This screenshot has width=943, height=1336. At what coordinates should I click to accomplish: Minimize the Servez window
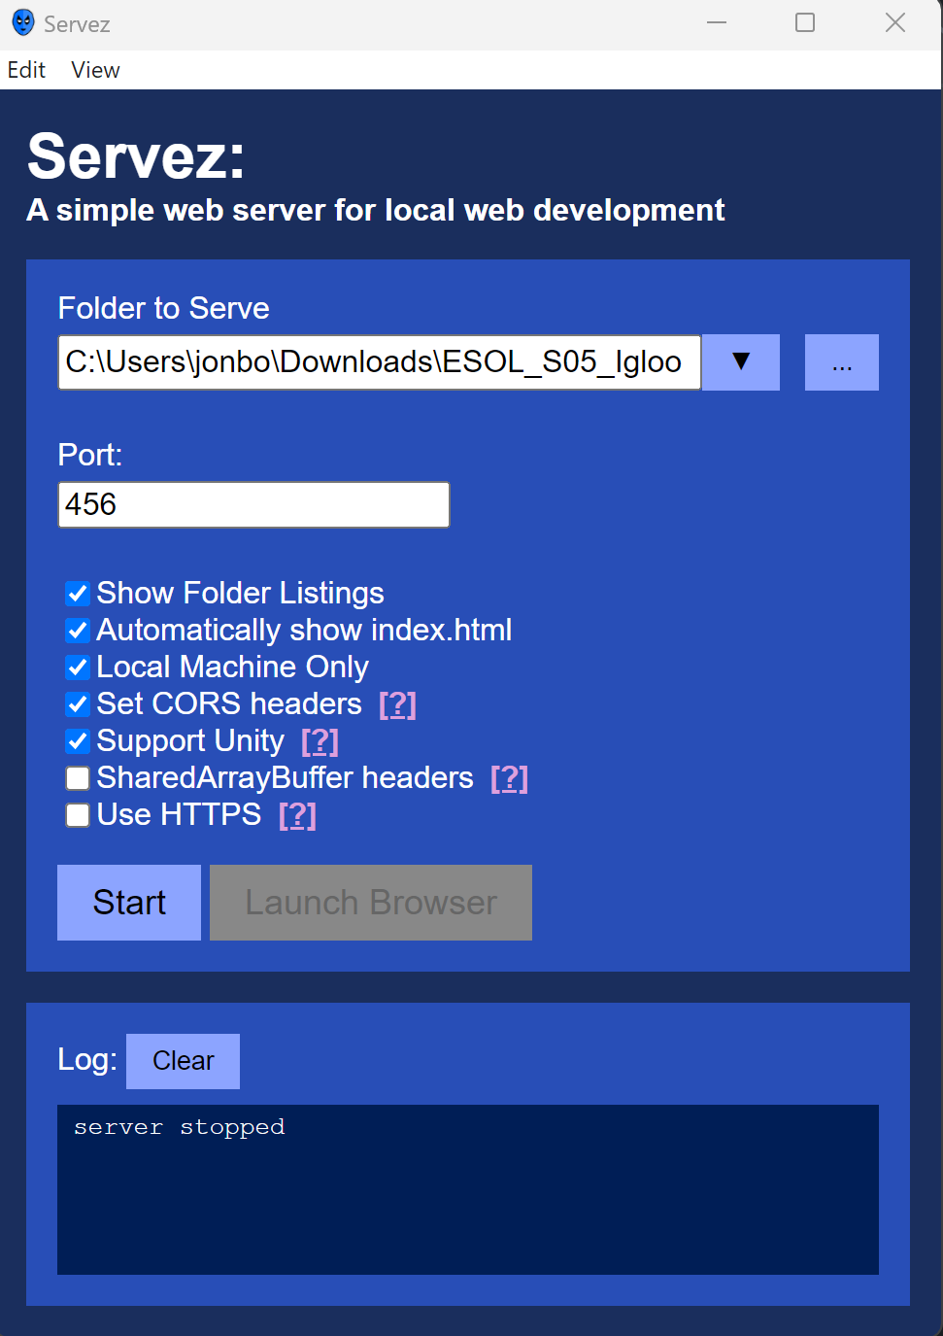(x=717, y=23)
